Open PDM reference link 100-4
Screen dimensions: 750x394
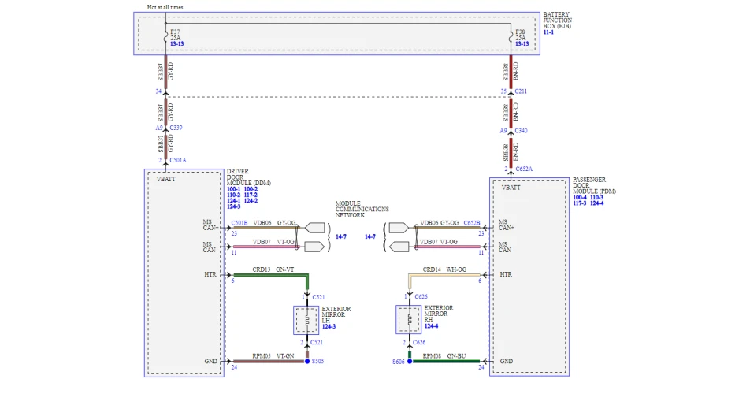pyautogui.click(x=580, y=198)
